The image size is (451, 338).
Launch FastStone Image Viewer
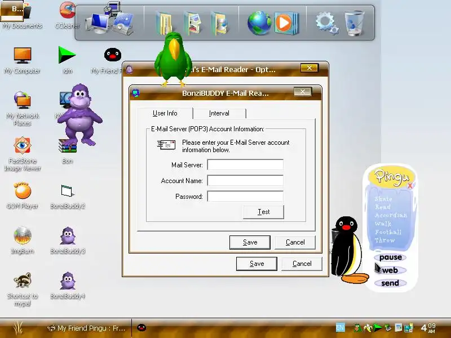[22, 154]
